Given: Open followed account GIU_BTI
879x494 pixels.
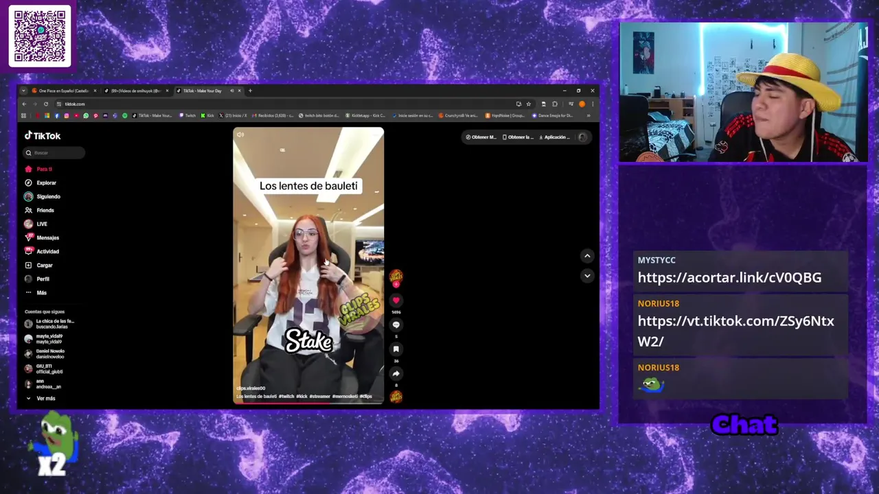Looking at the screenshot, I should tap(44, 369).
